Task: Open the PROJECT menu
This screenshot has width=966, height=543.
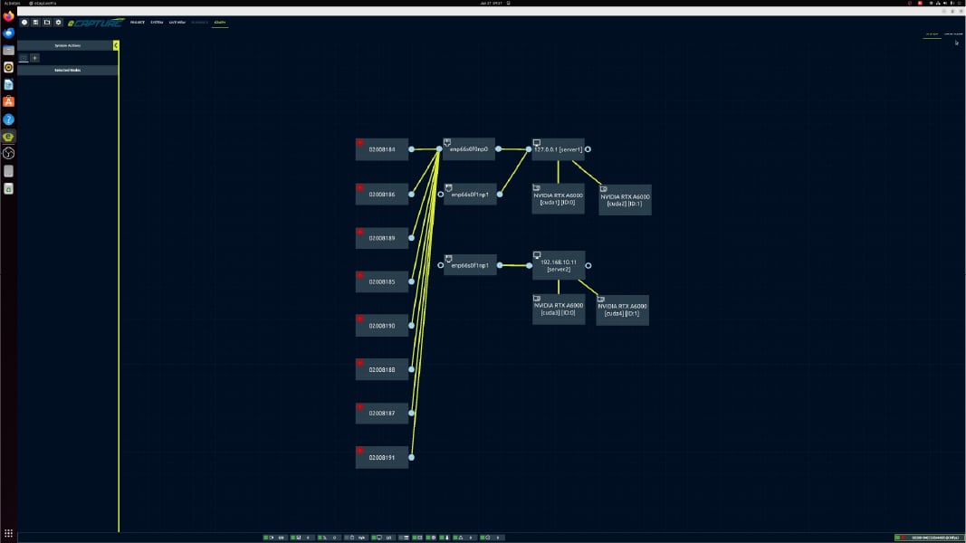Action: (x=138, y=23)
